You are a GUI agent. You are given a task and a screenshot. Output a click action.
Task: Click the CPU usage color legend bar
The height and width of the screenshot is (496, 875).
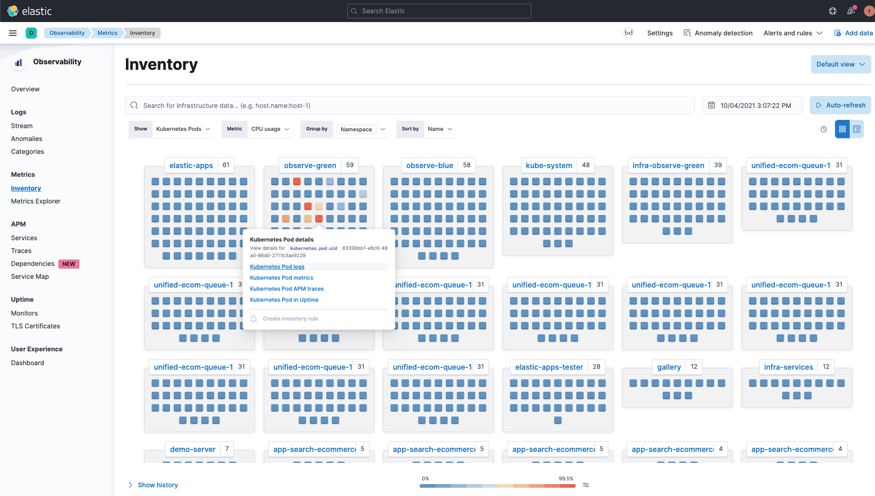point(498,485)
